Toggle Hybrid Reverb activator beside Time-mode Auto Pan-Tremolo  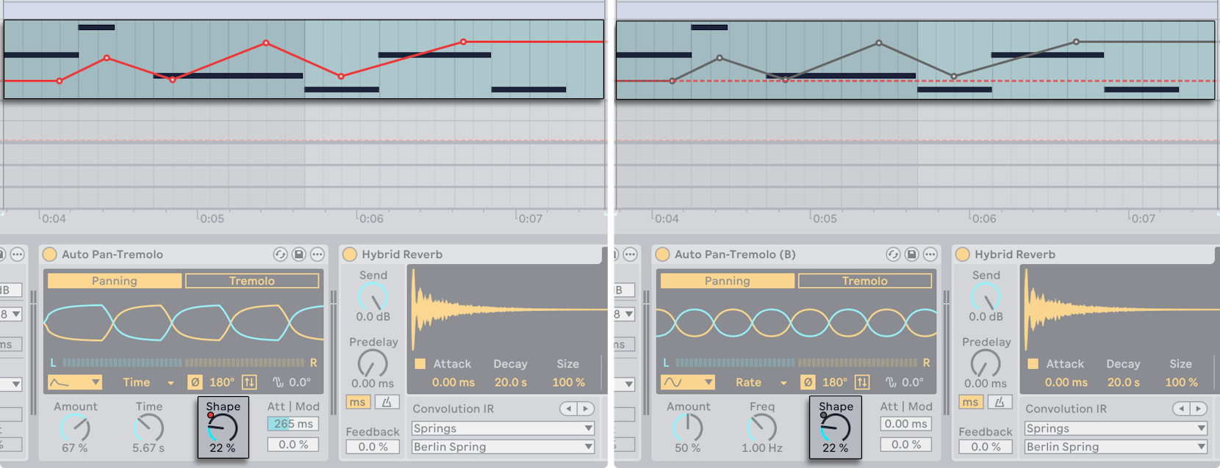point(349,255)
